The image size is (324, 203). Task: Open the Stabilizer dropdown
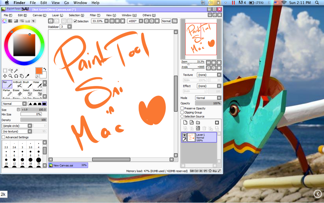69,27
